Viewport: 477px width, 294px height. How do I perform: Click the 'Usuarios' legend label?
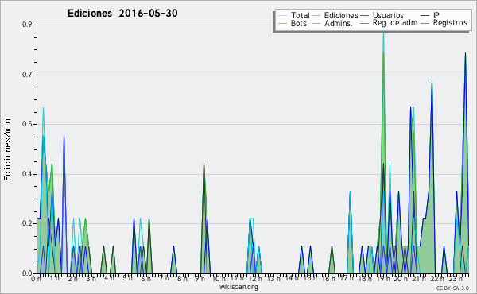388,15
